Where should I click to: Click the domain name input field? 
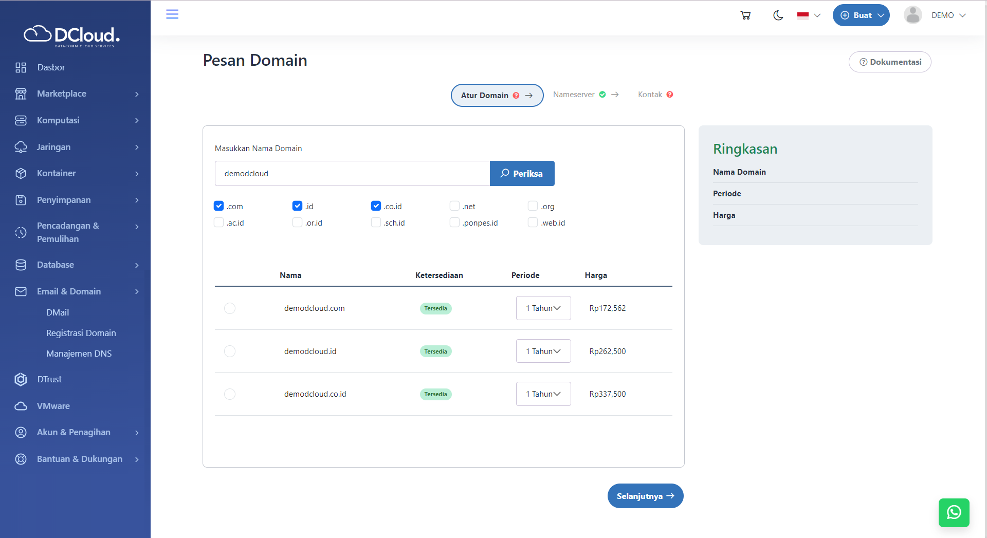(x=352, y=173)
